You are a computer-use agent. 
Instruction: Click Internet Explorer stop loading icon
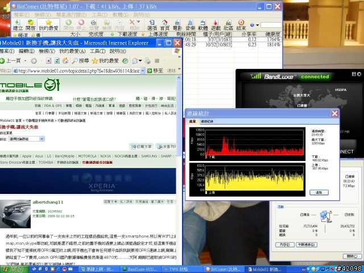(x=48, y=61)
